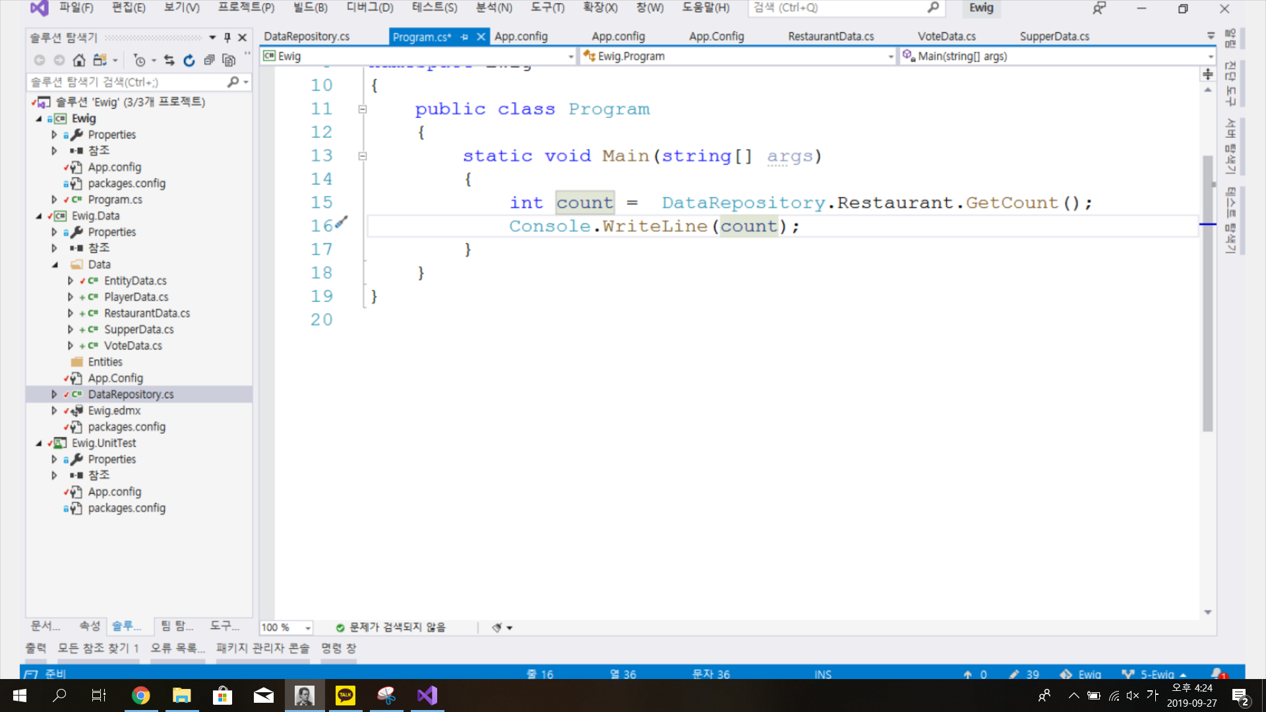Open the 오류 목록 panel tab

pos(177,648)
